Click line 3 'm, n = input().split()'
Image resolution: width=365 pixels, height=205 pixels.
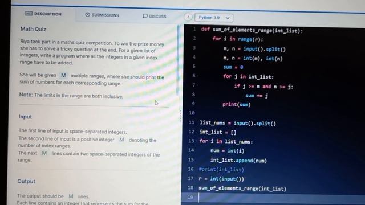tap(254, 49)
